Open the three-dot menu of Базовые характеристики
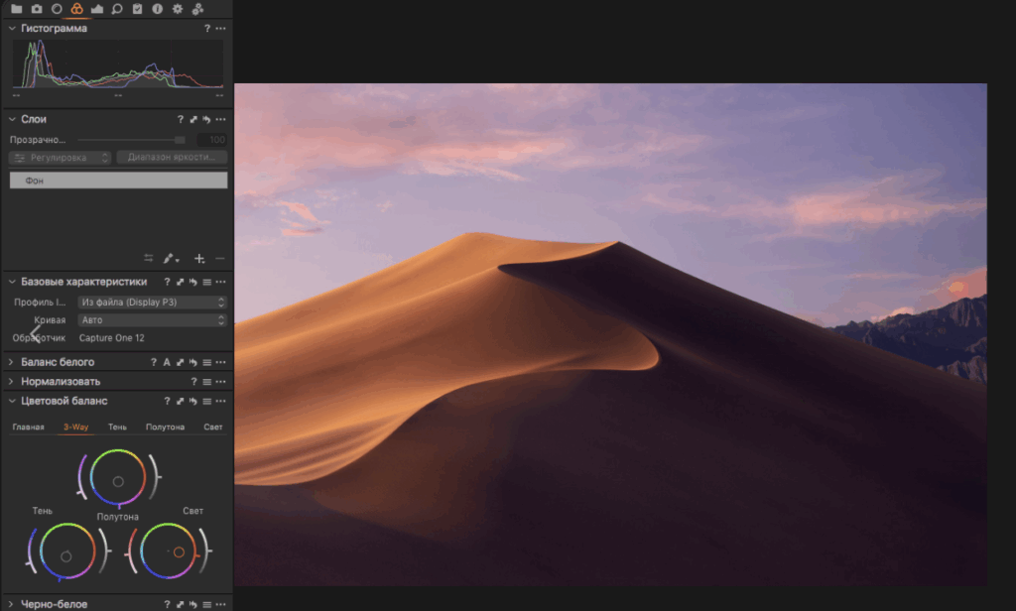 coord(221,282)
